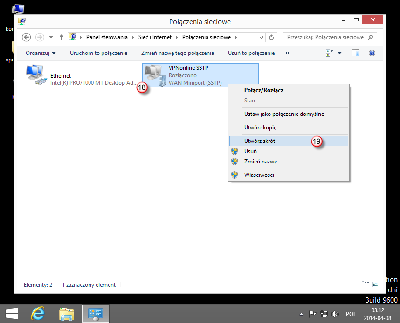Click shield icon next to Zmień nazwę
This screenshot has width=400, height=323.
click(x=234, y=161)
